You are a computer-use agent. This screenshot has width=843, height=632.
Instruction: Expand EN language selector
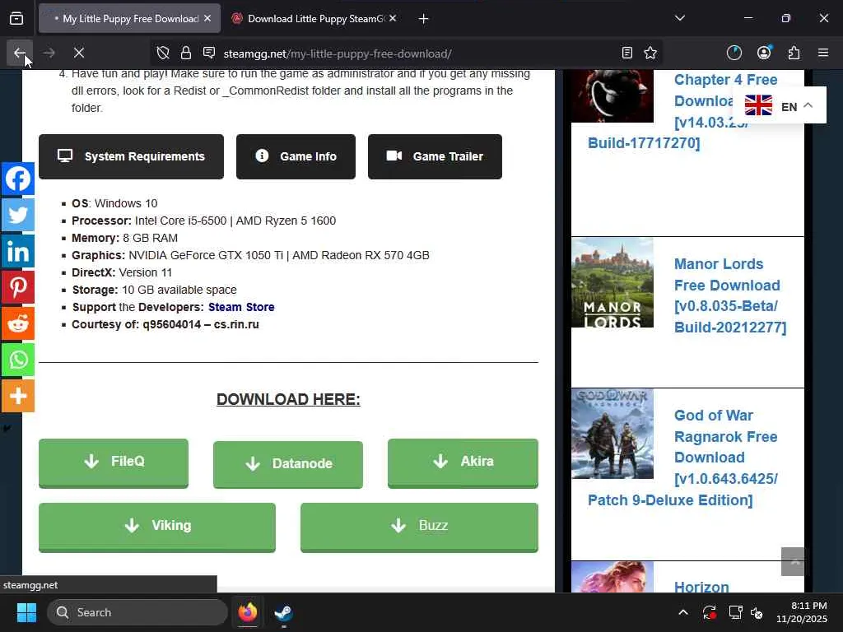coord(779,106)
